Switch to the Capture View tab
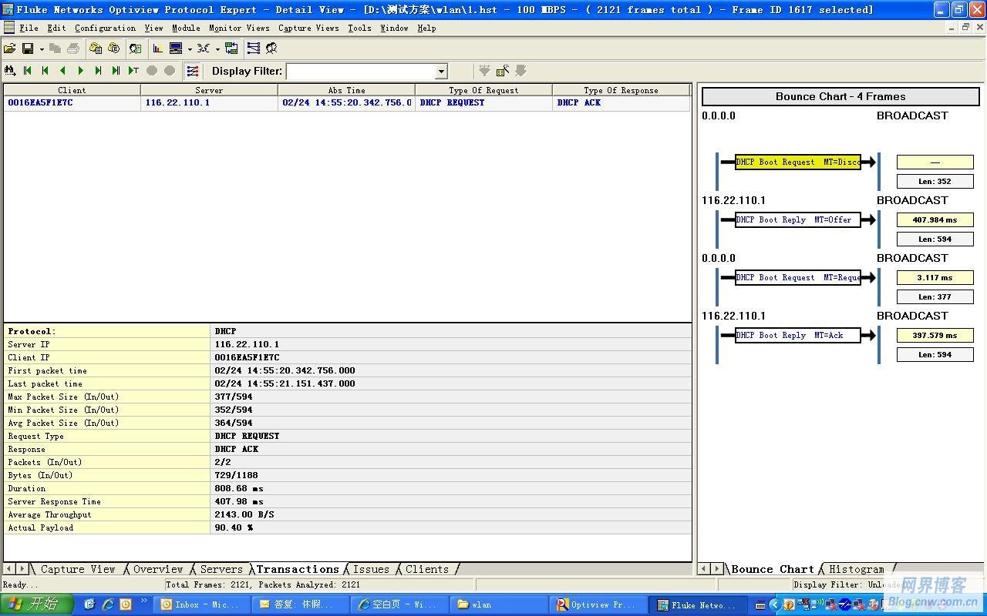987x616 pixels. (x=78, y=569)
